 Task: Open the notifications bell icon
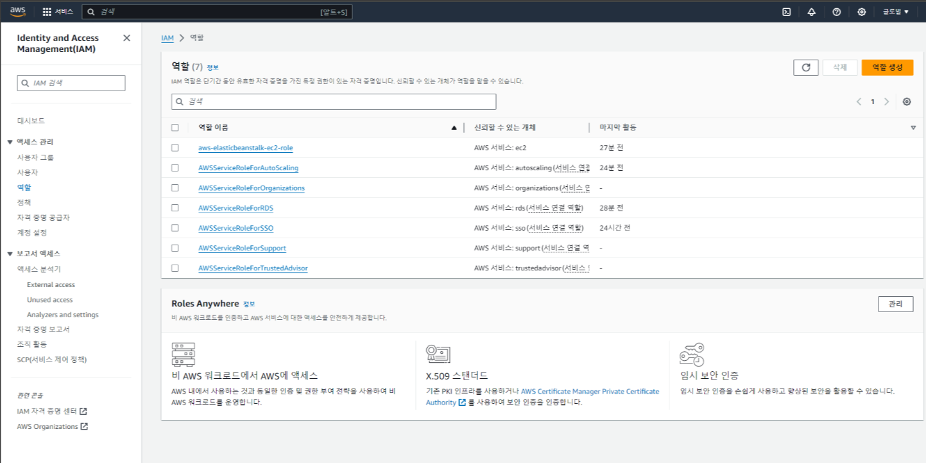[x=811, y=12]
